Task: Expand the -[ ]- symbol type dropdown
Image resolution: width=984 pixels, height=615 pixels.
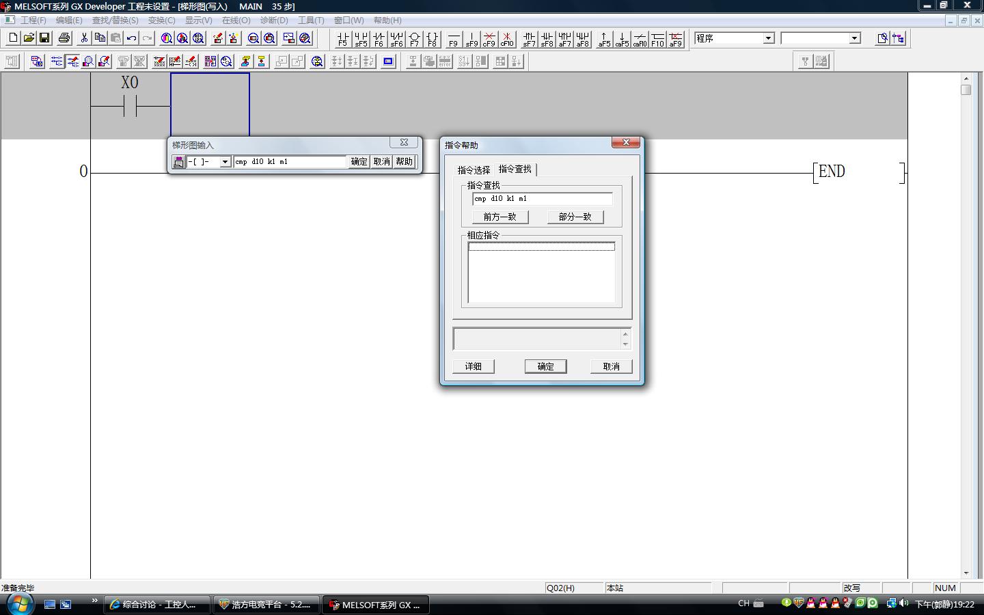Action: click(225, 162)
